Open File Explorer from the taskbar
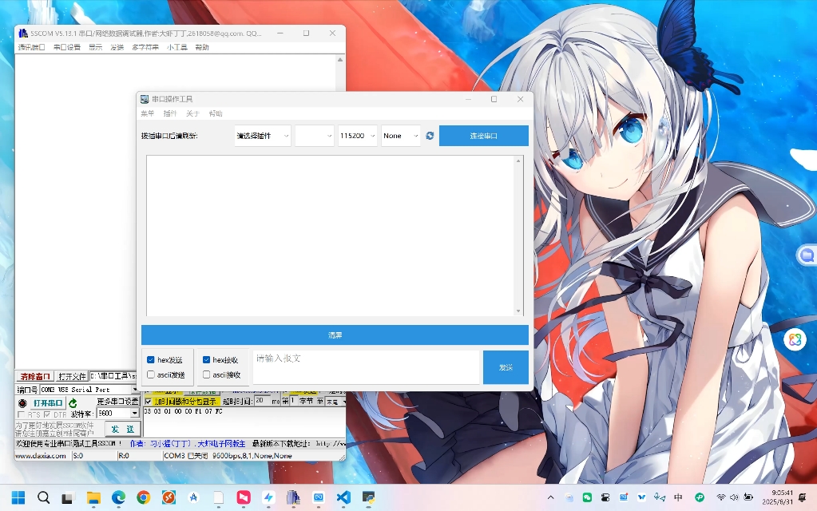817x511 pixels. click(93, 498)
